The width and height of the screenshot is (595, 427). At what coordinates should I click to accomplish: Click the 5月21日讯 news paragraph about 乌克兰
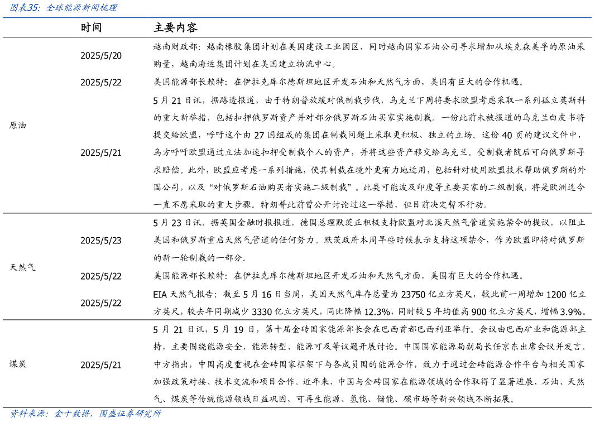point(363,152)
